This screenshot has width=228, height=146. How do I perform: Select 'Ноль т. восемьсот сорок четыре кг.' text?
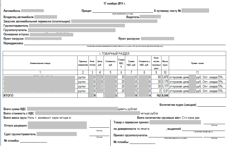click(50, 118)
